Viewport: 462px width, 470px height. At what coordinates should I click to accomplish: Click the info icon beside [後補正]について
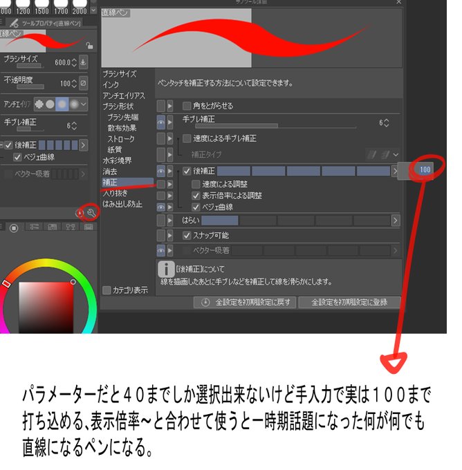click(166, 269)
